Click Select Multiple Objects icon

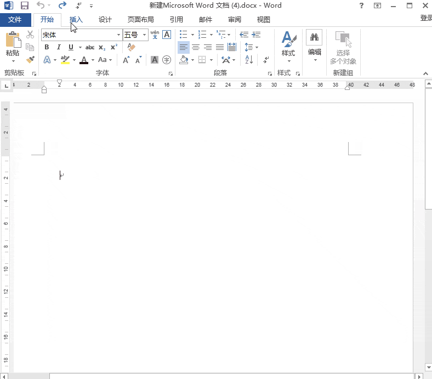point(343,39)
